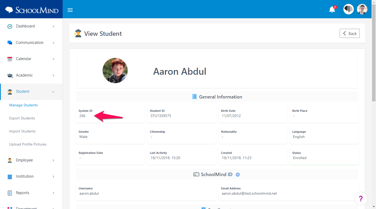
Task: Click the Aaron Abdul name heading
Action: (x=180, y=71)
